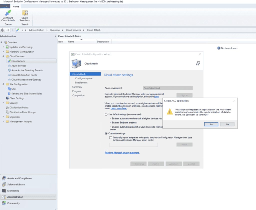Screen dimensions: 256x210
Task: Check the optionally import separate web app checkbox
Action: (111, 137)
